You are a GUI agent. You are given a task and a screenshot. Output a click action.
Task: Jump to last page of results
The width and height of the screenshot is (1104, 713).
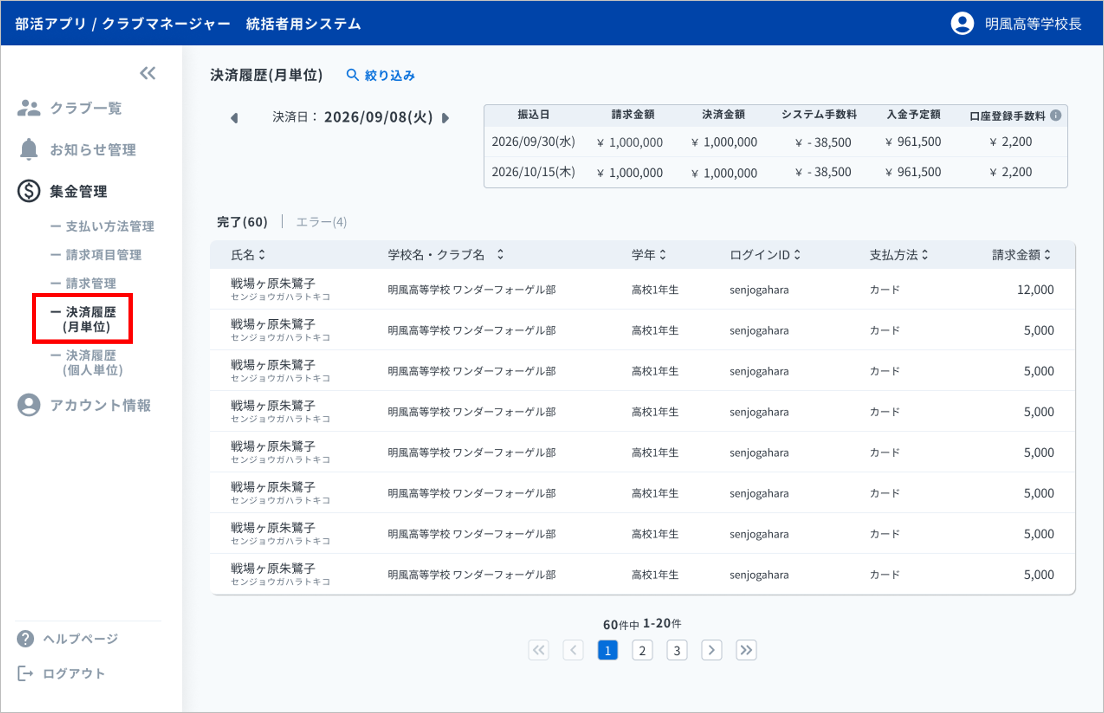click(x=746, y=651)
